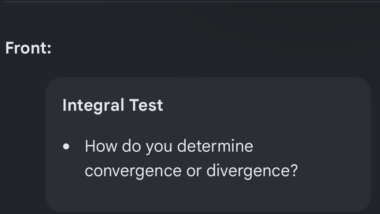This screenshot has width=380, height=214.
Task: Click the flashcard's rounded top-left corner
Action: pos(52,83)
